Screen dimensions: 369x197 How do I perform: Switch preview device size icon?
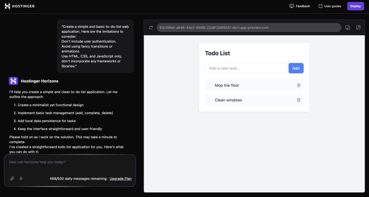[x=348, y=27]
